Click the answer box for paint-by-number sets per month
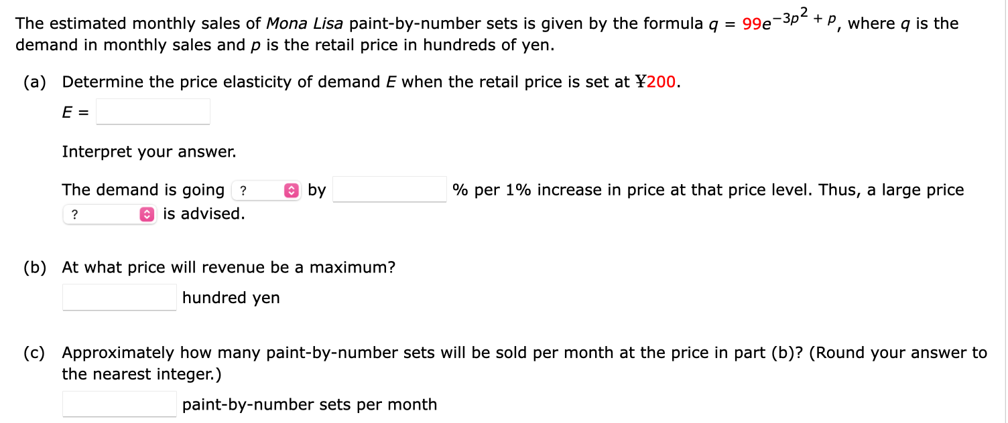Screen dimensions: 1008x423 point(119,403)
